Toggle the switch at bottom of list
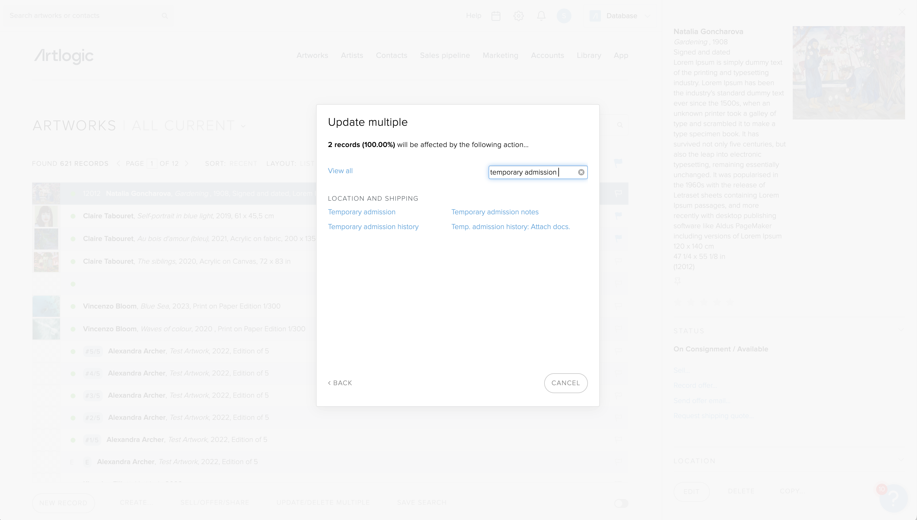917x520 pixels. (621, 503)
